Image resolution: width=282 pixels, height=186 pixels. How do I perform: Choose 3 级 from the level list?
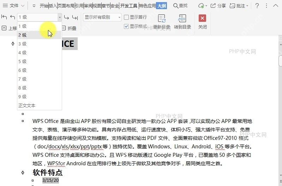pyautogui.click(x=40, y=44)
